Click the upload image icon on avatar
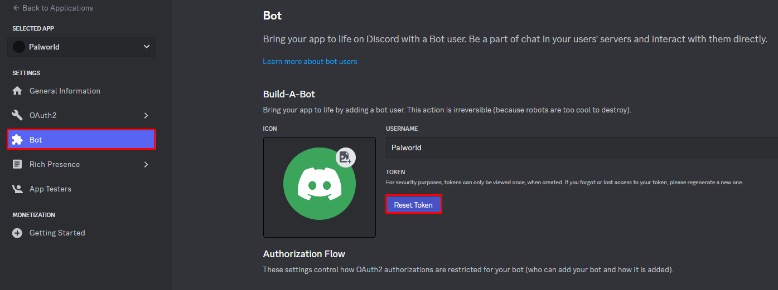778x290 pixels. click(x=345, y=157)
